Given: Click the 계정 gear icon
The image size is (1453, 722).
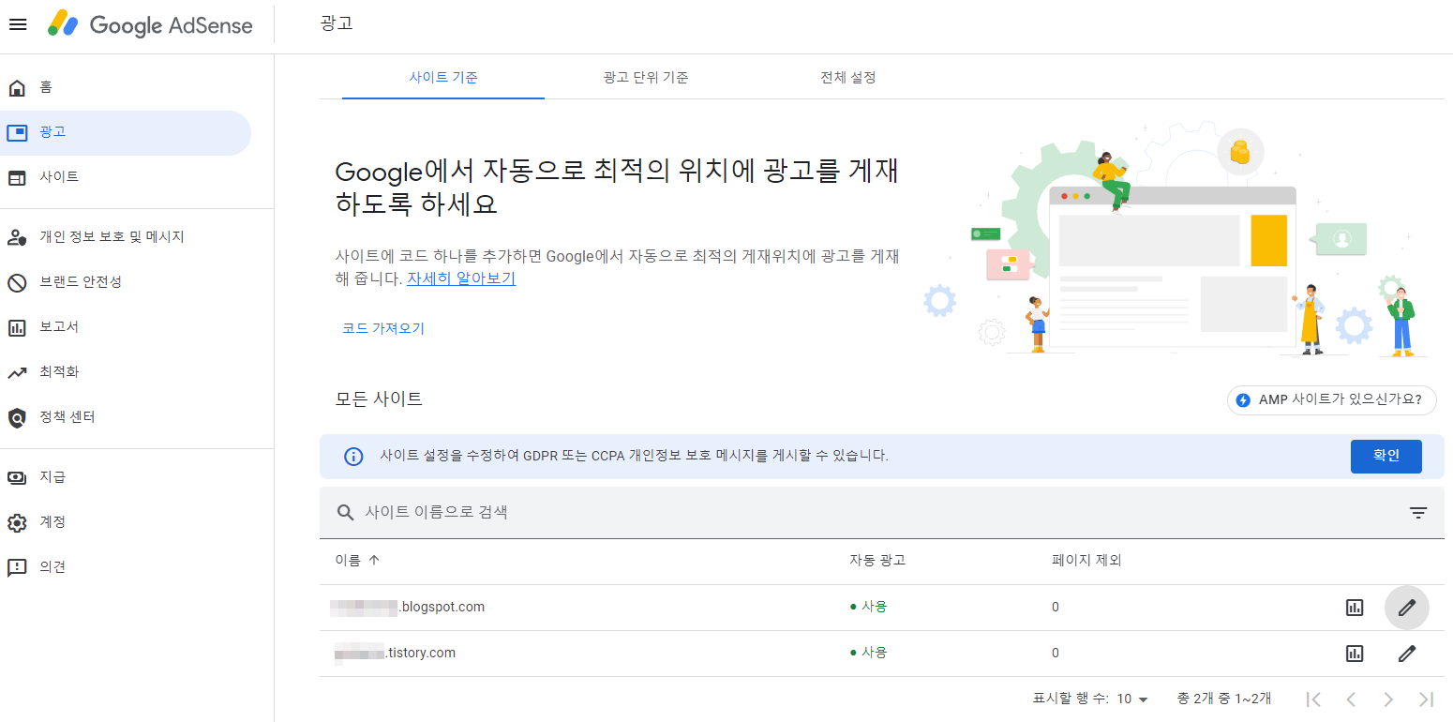Looking at the screenshot, I should click(17, 522).
